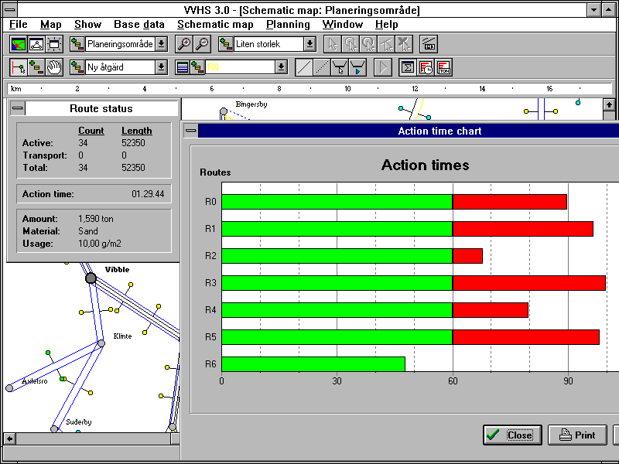Image resolution: width=619 pixels, height=464 pixels.
Task: Click the Liten storlek combo box text
Action: coord(268,44)
